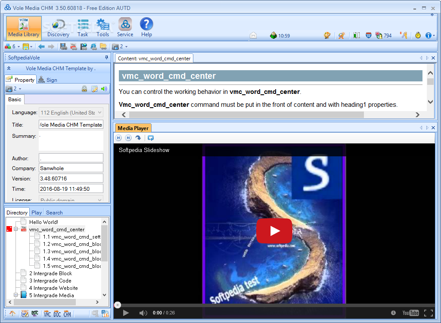Pin the SoftpediaVole panel
This screenshot has width=441, height=323.
point(106,57)
